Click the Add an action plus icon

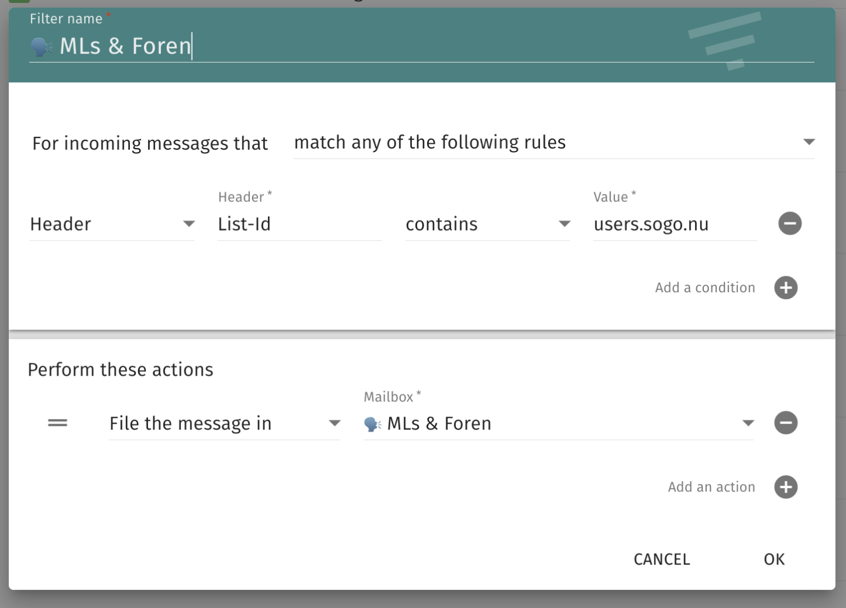[x=785, y=487]
